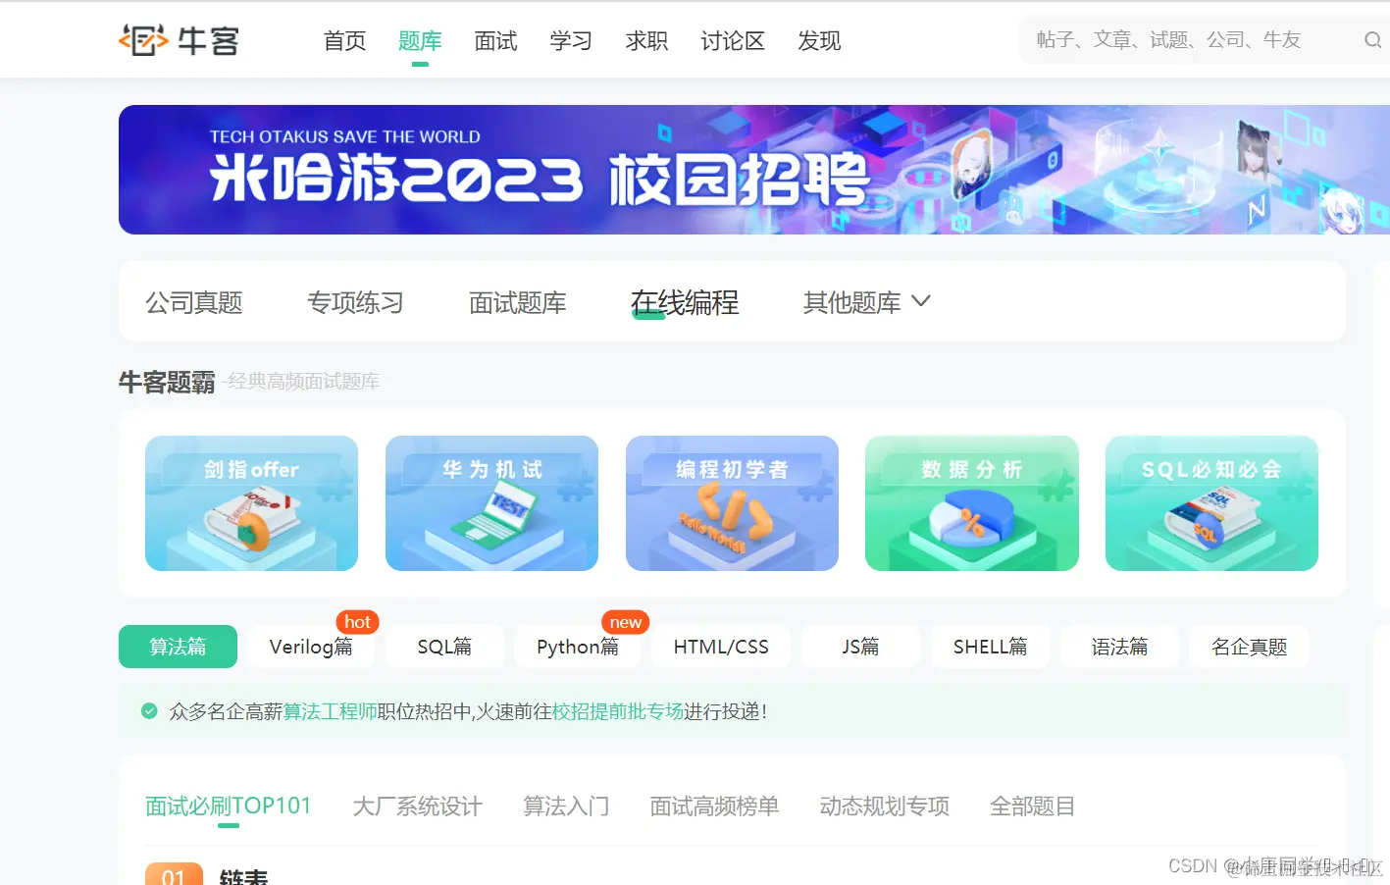
Task: Click the orange 01 chapter badge
Action: [174, 874]
